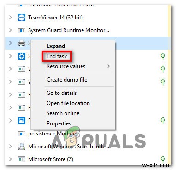The width and height of the screenshot is (176, 170).
Task: Click the green leaf on the Photos icon row
Action: (x=163, y=121)
